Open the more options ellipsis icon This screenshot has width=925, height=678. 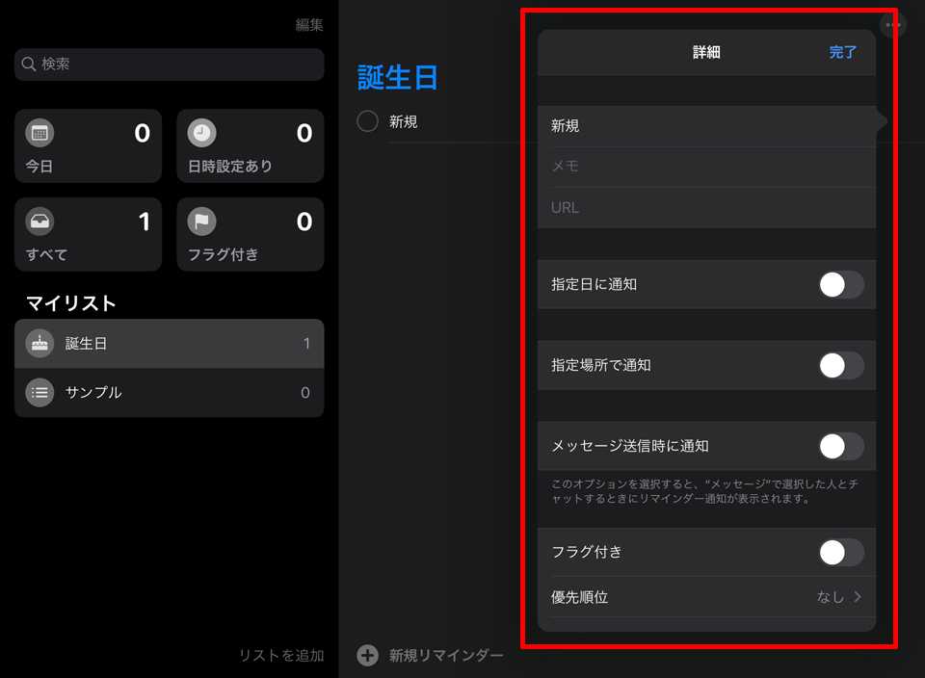(x=893, y=25)
